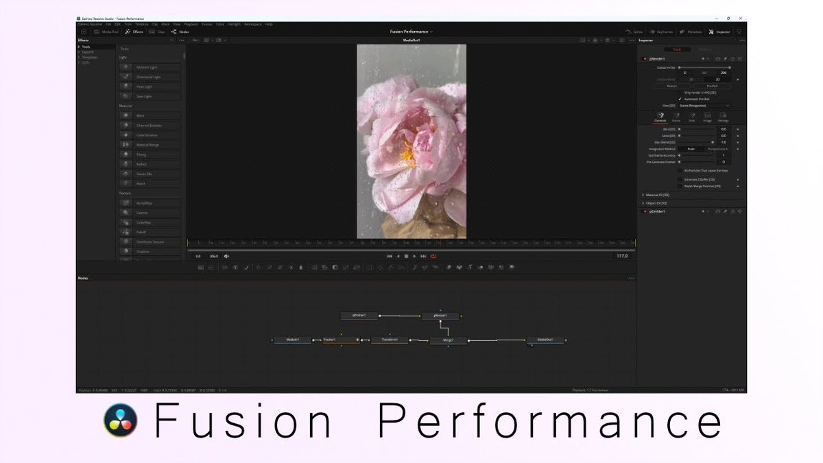The height and width of the screenshot is (463, 823).
Task: Open the pRender1 Controls tab
Action: pos(660,117)
